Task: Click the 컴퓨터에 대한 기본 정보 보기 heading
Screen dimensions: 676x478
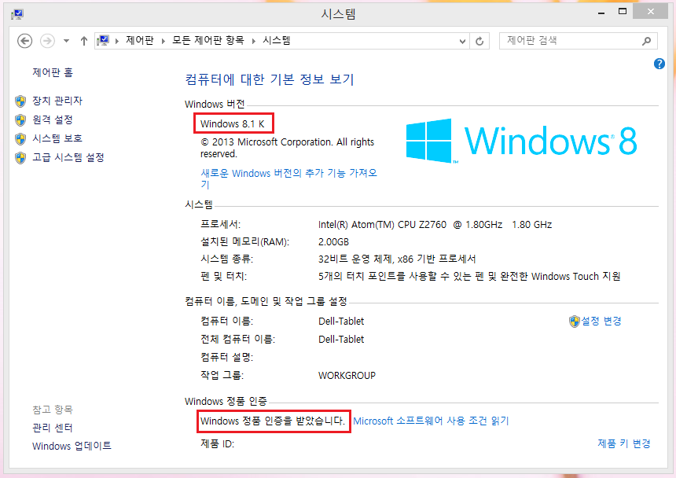Action: (x=270, y=79)
